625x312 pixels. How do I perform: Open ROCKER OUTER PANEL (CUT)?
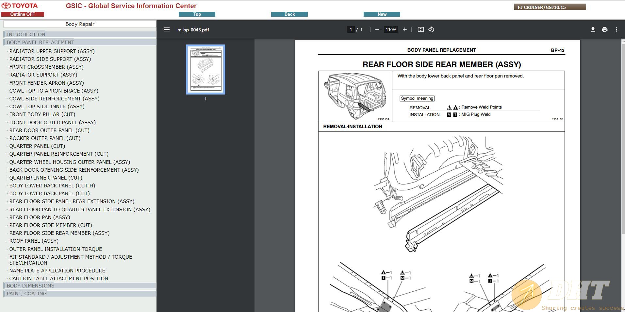pos(45,138)
